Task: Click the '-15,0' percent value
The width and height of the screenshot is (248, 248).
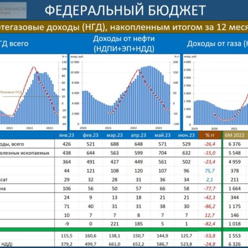Action: [209, 153]
